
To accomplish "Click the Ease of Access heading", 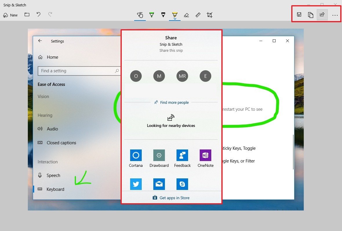I will tap(51, 84).
